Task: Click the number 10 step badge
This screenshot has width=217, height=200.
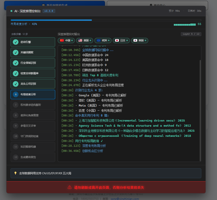Action: click(x=16, y=136)
